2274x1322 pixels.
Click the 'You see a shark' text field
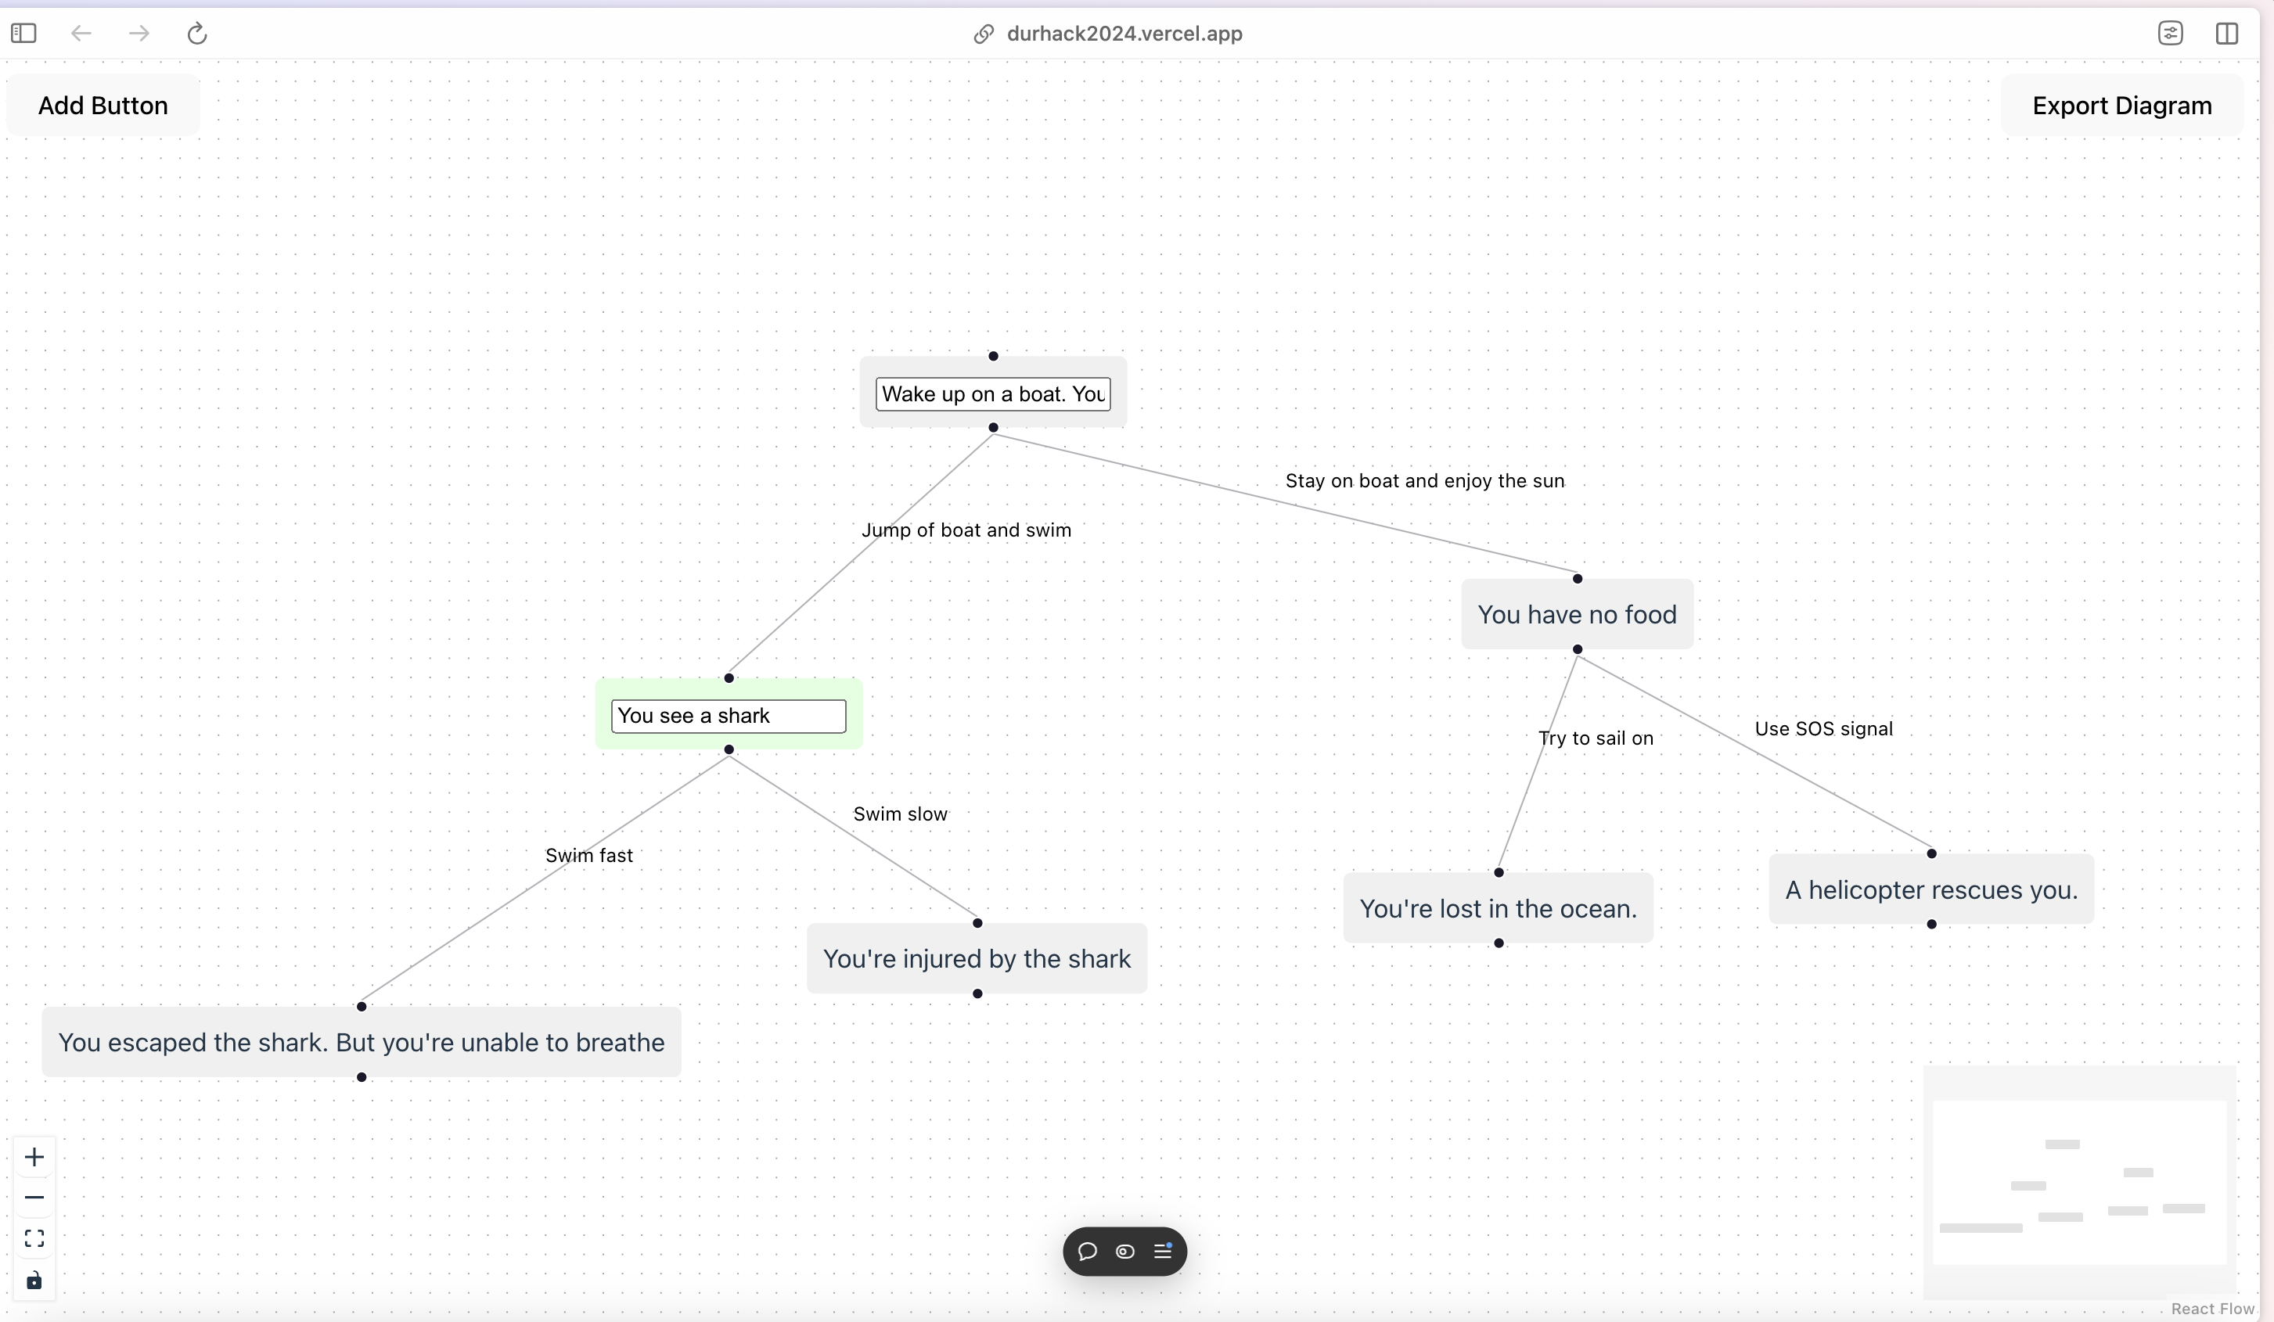[729, 716]
